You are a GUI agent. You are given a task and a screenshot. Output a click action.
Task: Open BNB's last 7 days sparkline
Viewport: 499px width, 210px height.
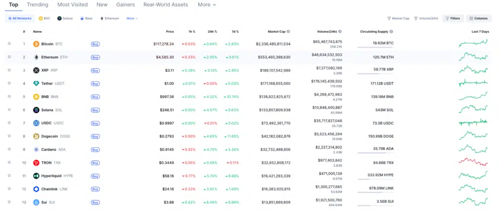[x=473, y=96]
